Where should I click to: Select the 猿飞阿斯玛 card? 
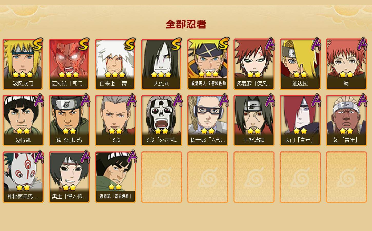[x=69, y=121]
